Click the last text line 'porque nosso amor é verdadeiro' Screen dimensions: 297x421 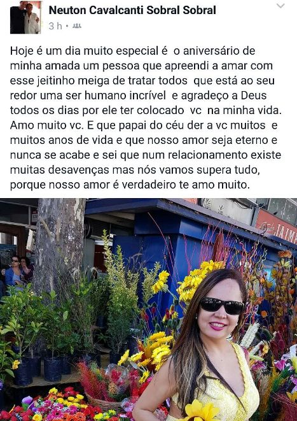coord(130,185)
